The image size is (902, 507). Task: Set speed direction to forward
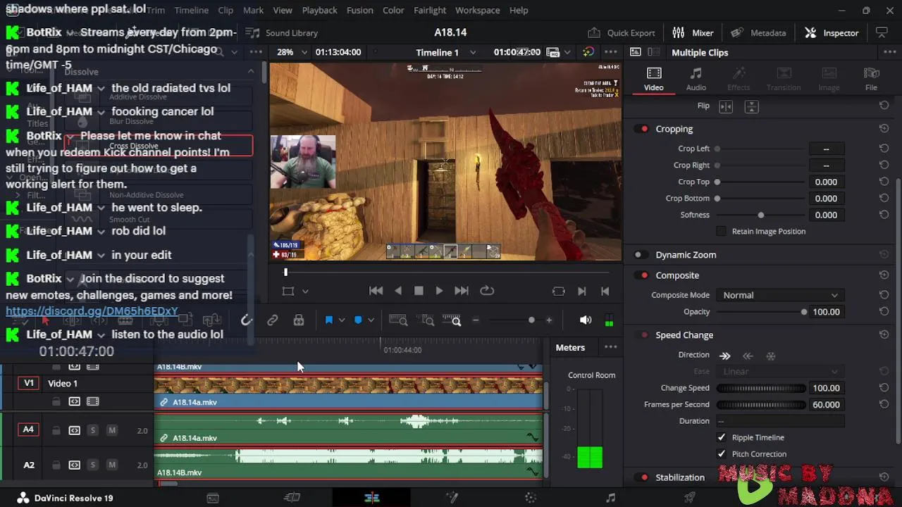coord(724,356)
